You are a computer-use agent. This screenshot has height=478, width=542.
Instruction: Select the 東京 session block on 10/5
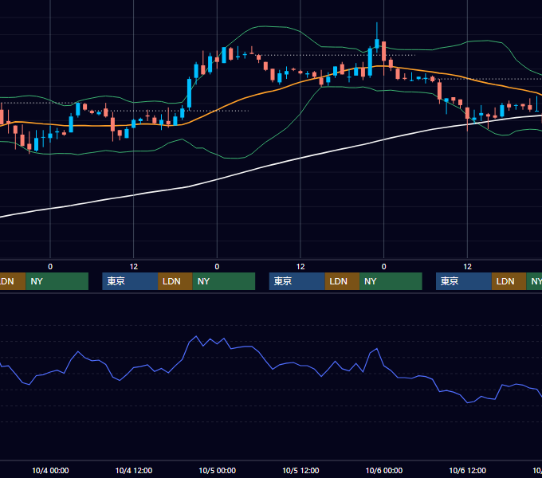coord(297,281)
